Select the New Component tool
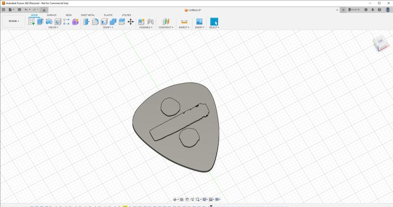This screenshot has width=393, height=207. [141, 22]
